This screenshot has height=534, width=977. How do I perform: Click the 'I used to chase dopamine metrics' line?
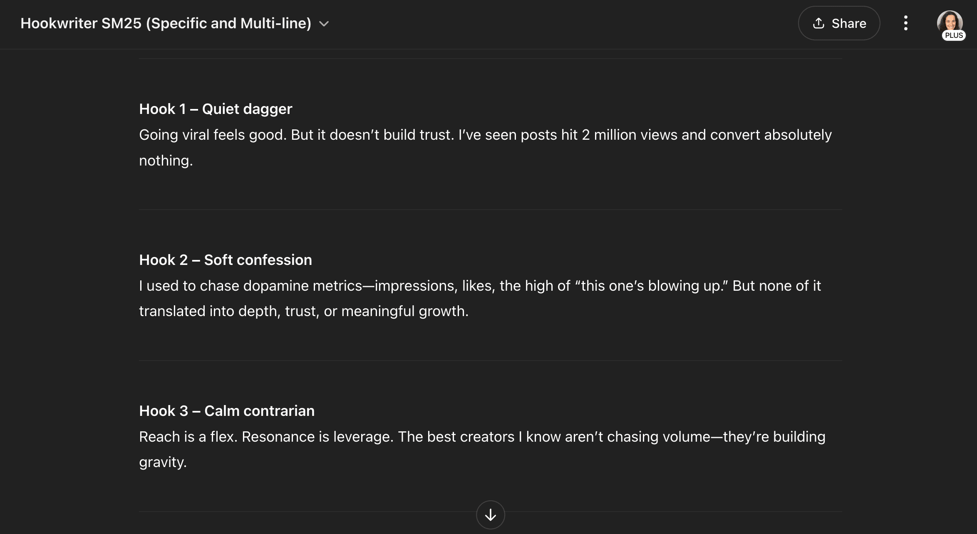pyautogui.click(x=250, y=286)
